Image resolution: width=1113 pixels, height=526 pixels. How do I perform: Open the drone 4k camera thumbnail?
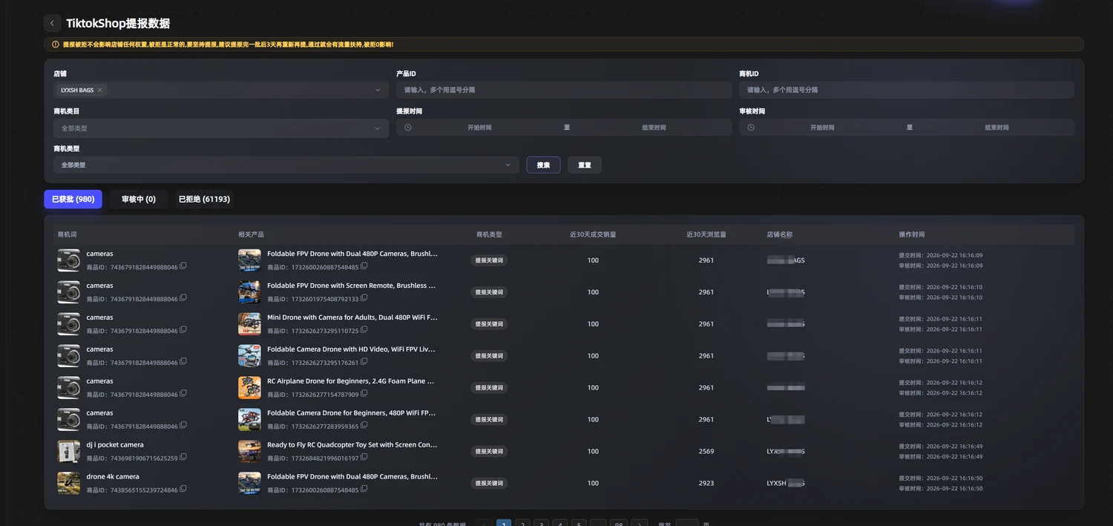click(x=69, y=483)
